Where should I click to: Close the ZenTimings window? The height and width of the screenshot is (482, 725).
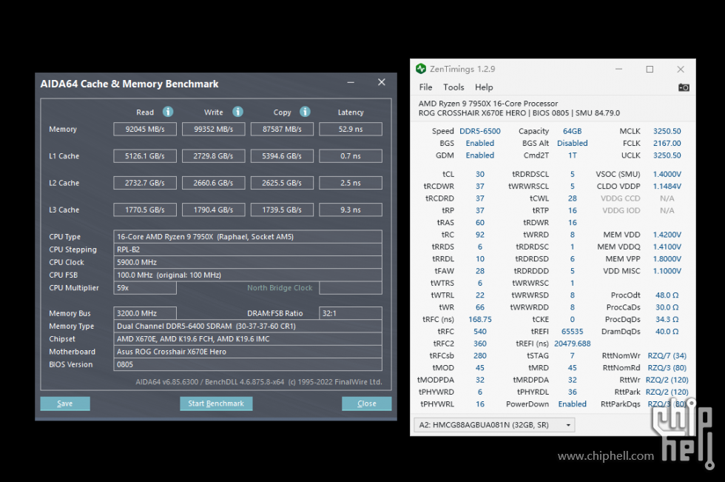681,69
